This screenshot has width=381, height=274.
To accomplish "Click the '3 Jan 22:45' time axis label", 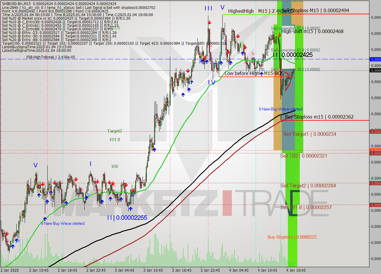I will pyautogui.click(x=210, y=270).
